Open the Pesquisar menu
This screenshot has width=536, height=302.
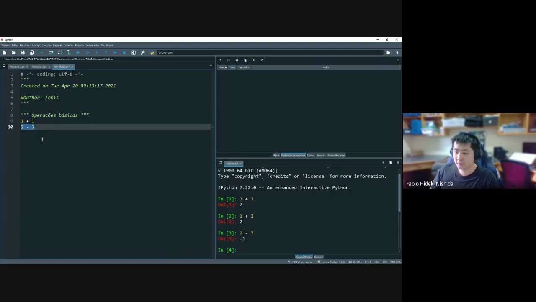click(x=25, y=45)
